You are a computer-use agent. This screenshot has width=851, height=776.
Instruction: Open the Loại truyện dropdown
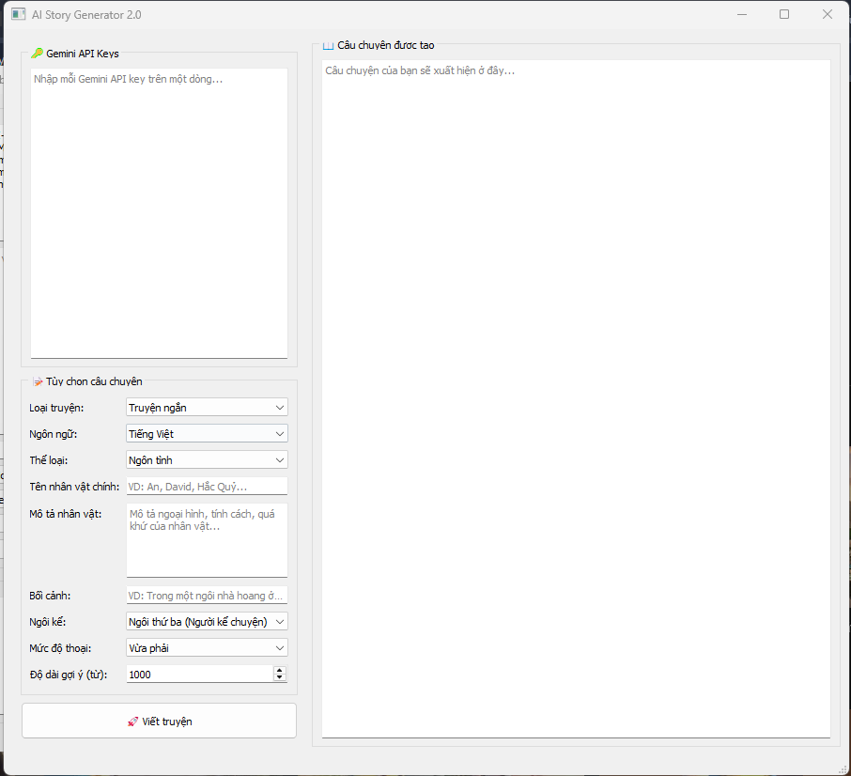(207, 408)
